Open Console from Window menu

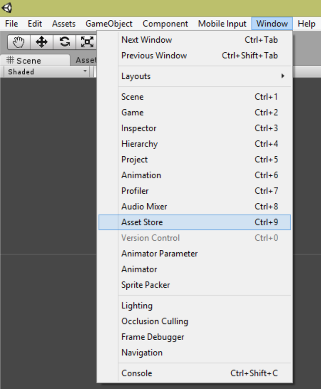click(195, 373)
